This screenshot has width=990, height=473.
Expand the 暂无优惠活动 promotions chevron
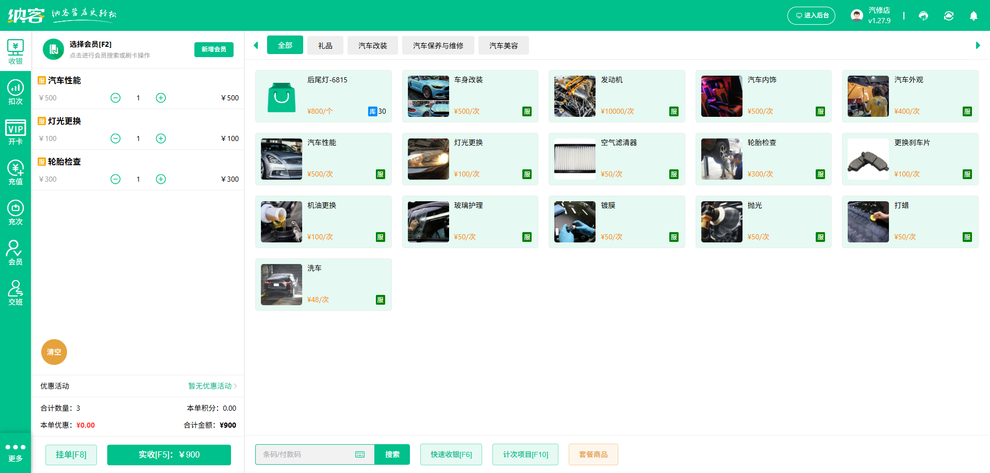pos(235,386)
